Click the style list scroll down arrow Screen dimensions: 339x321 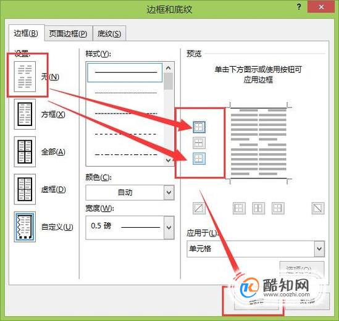tap(168, 160)
